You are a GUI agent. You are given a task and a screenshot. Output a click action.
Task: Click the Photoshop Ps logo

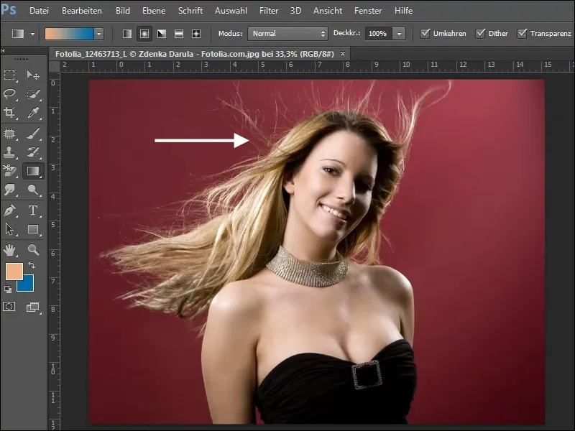coord(9,9)
